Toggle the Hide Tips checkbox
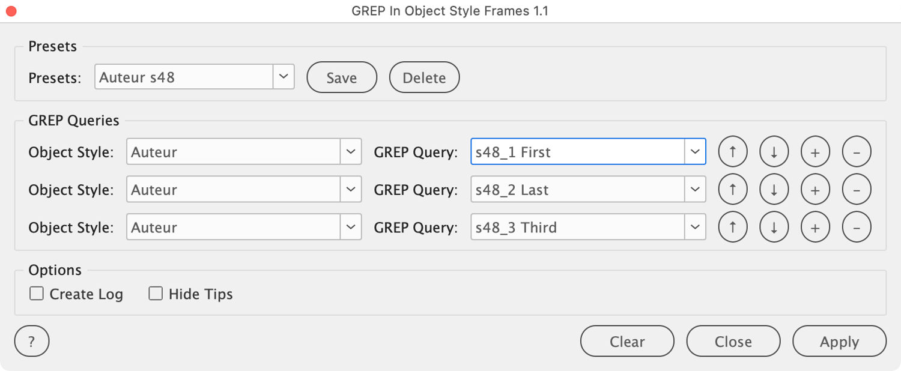The height and width of the screenshot is (371, 901). 156,294
